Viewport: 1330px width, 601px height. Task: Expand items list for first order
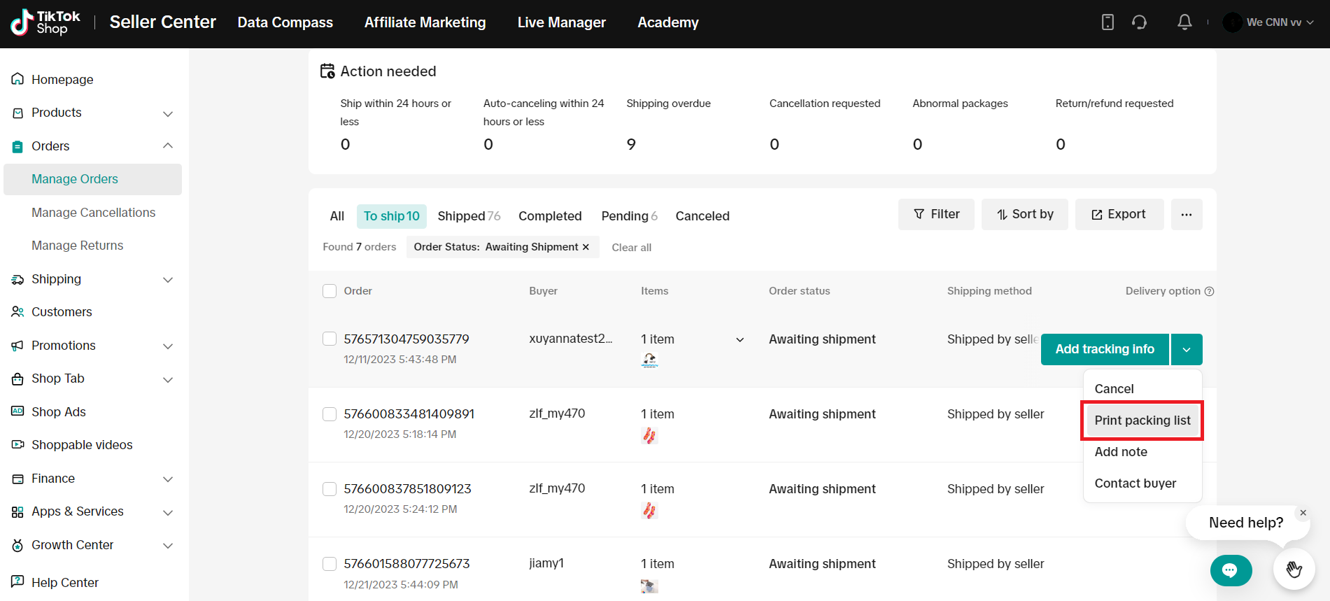pos(740,340)
